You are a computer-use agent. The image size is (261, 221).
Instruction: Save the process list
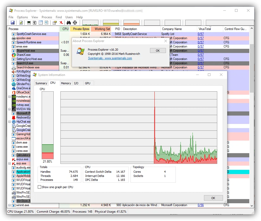click(x=13, y=23)
